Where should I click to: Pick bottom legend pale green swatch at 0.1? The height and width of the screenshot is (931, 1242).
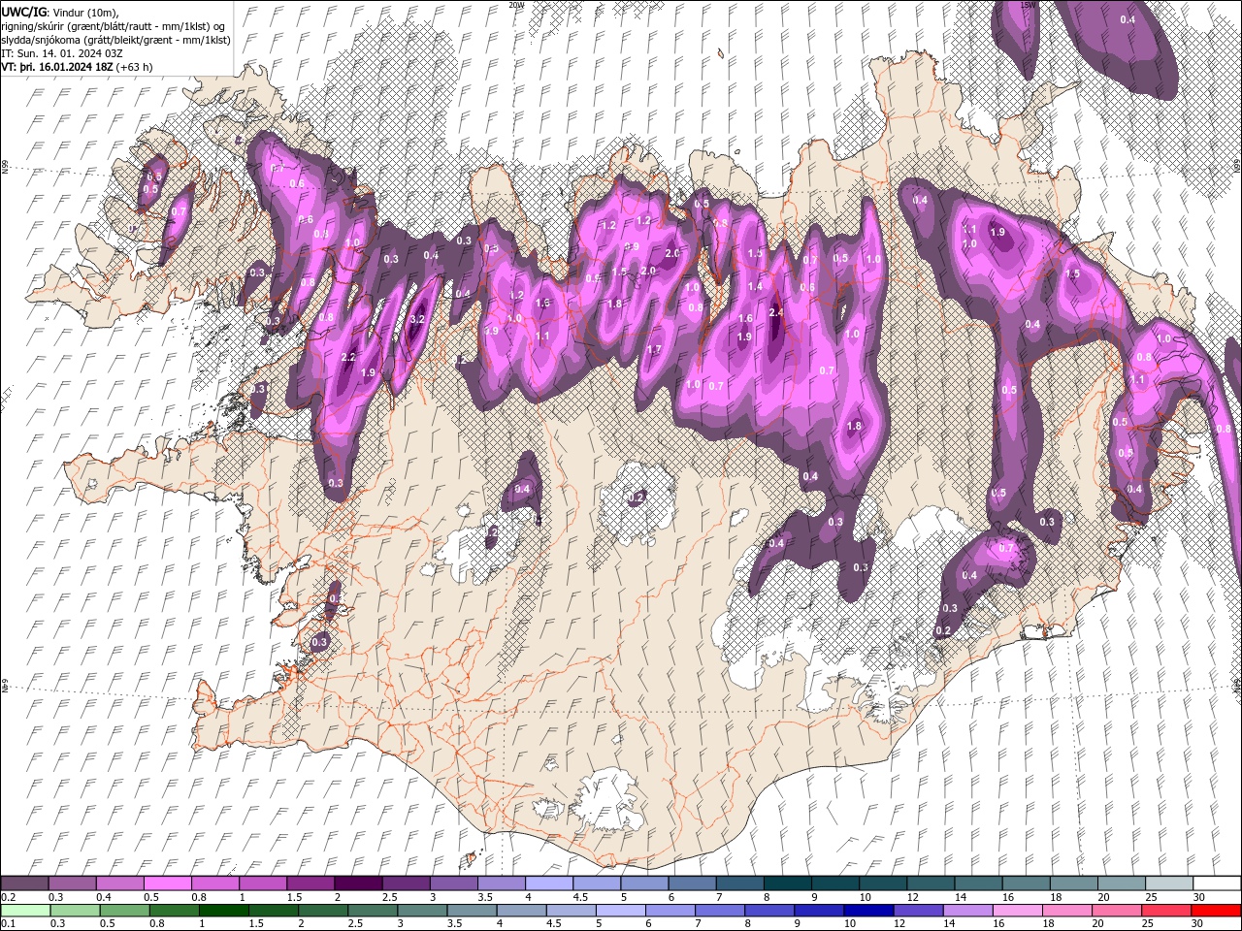click(25, 911)
